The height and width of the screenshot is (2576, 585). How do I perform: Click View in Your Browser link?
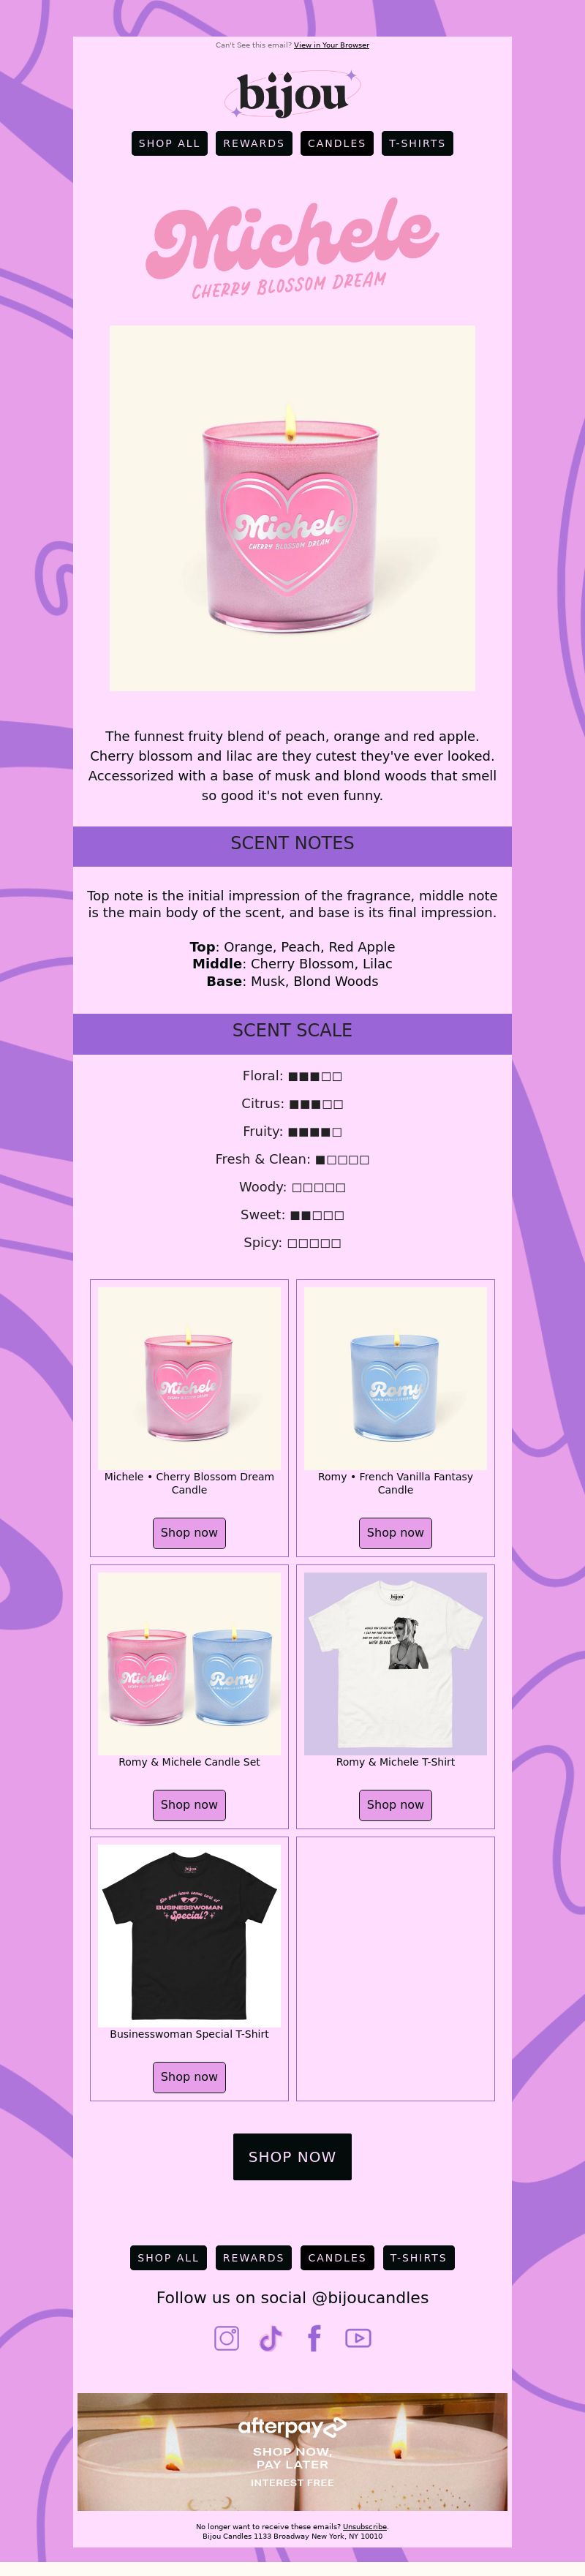click(331, 45)
